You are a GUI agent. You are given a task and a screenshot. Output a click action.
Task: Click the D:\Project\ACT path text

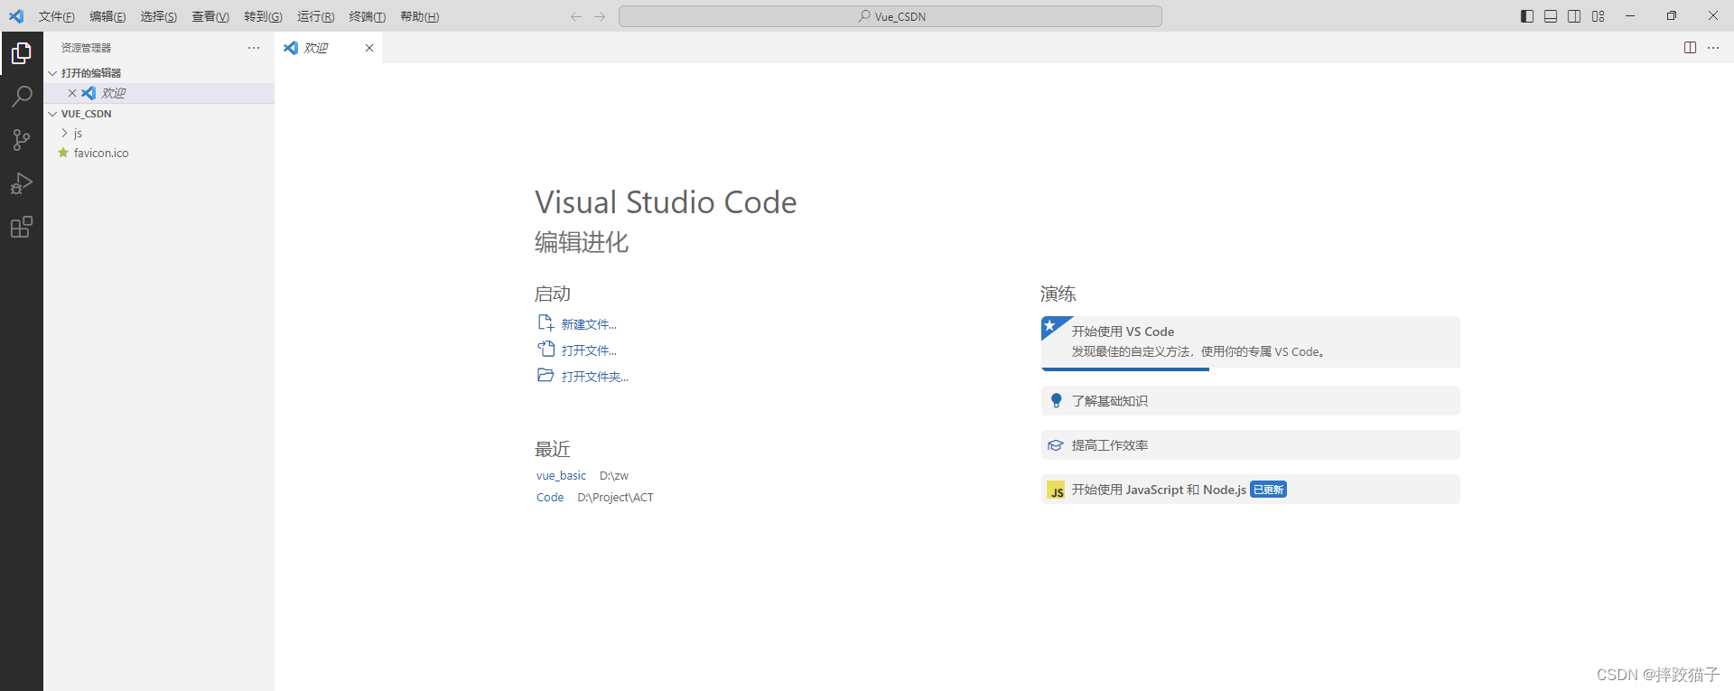[615, 498]
